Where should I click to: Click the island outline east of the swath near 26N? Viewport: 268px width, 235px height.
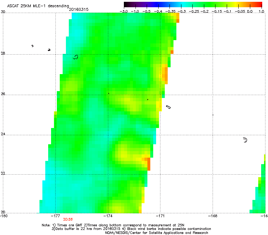tap(168, 107)
